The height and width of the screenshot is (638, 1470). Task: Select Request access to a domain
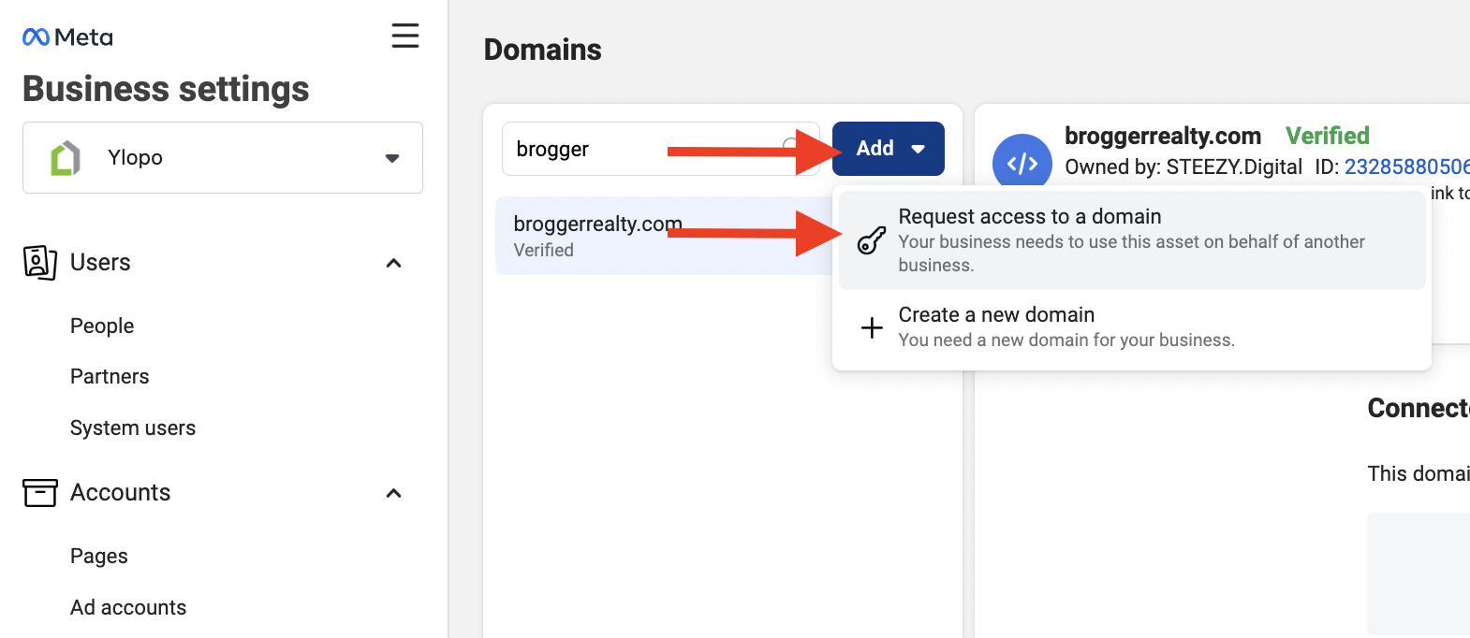coord(1132,240)
